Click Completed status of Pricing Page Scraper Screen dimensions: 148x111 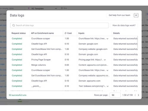[x=17, y=59]
